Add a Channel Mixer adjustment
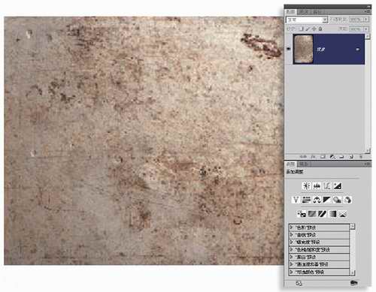This screenshot has height=292, width=376. click(x=347, y=200)
